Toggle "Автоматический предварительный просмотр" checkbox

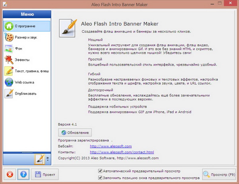(x=100, y=171)
